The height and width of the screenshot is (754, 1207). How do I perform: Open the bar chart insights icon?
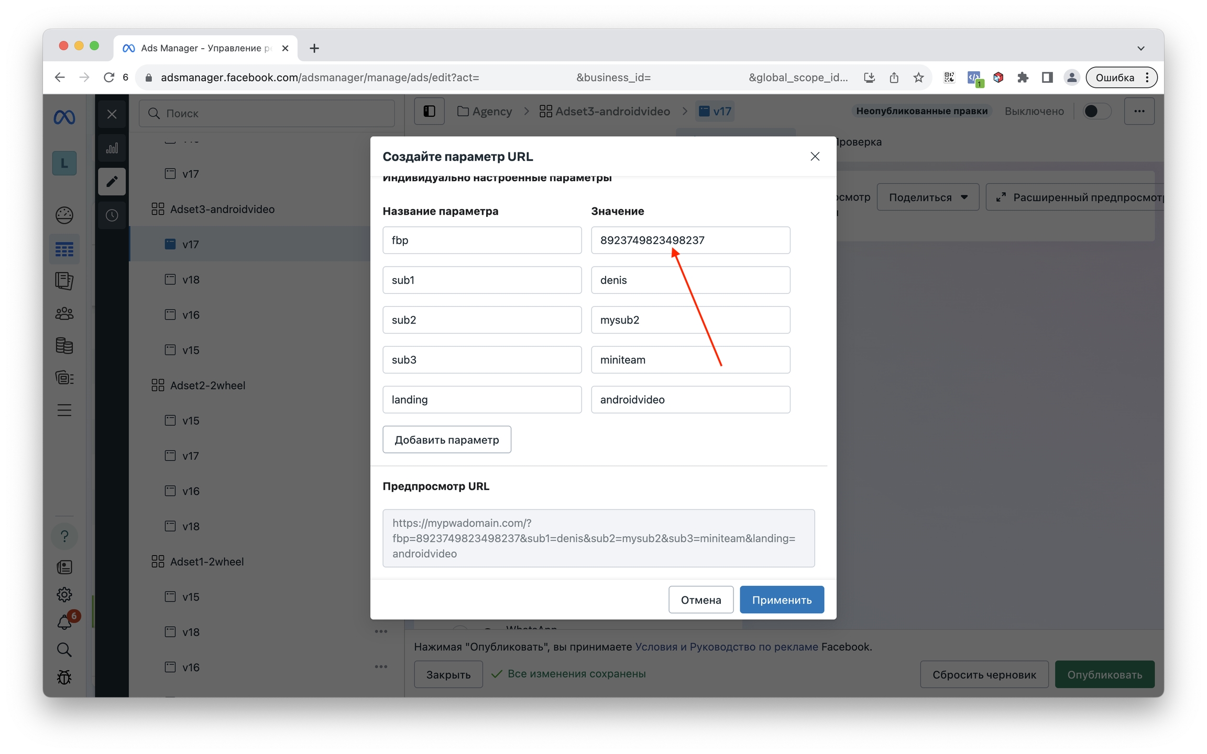[x=112, y=148]
